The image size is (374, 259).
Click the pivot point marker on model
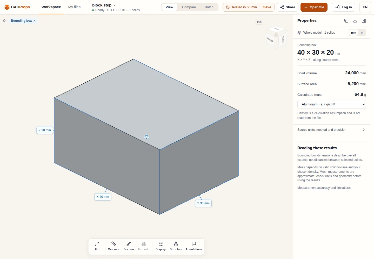pyautogui.click(x=146, y=137)
